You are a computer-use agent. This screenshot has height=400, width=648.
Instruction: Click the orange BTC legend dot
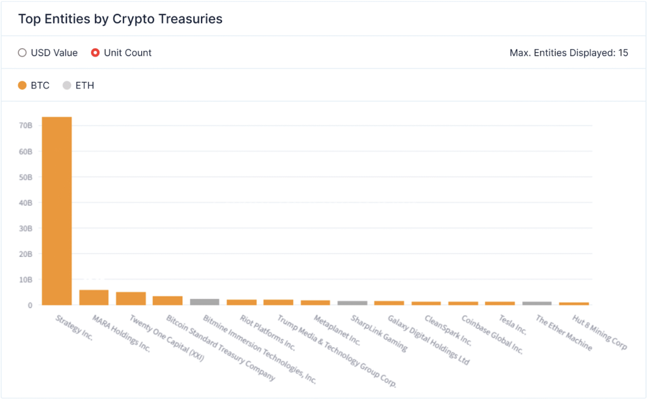coord(22,86)
